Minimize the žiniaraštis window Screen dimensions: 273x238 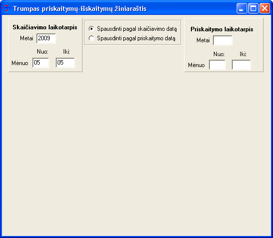[242, 8]
